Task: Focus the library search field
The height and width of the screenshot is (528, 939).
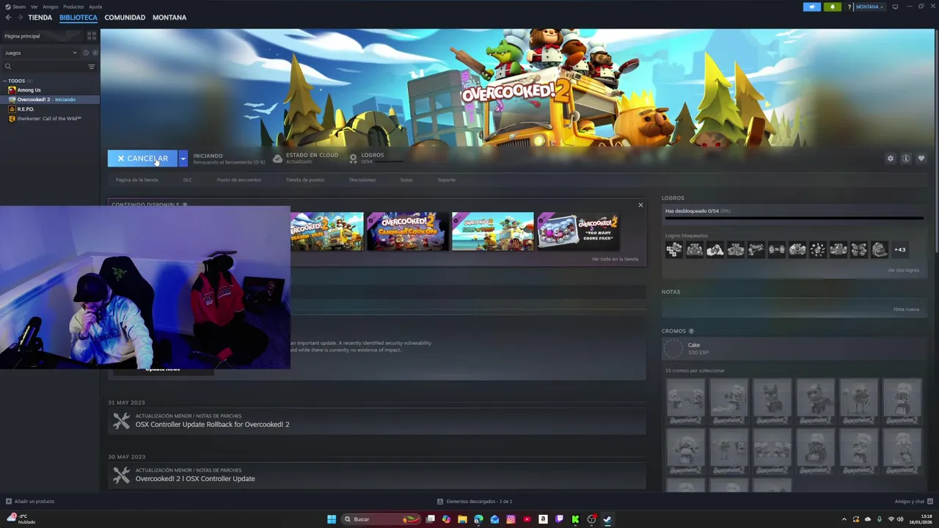Action: point(44,67)
